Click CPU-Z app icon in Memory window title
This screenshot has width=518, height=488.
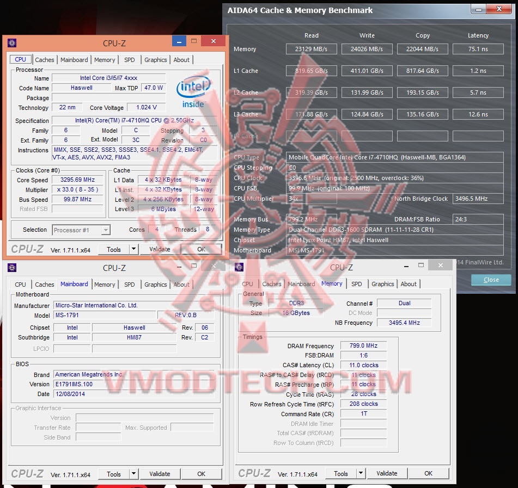point(239,267)
